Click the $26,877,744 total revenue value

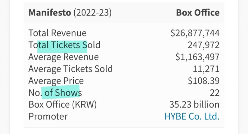(x=195, y=33)
